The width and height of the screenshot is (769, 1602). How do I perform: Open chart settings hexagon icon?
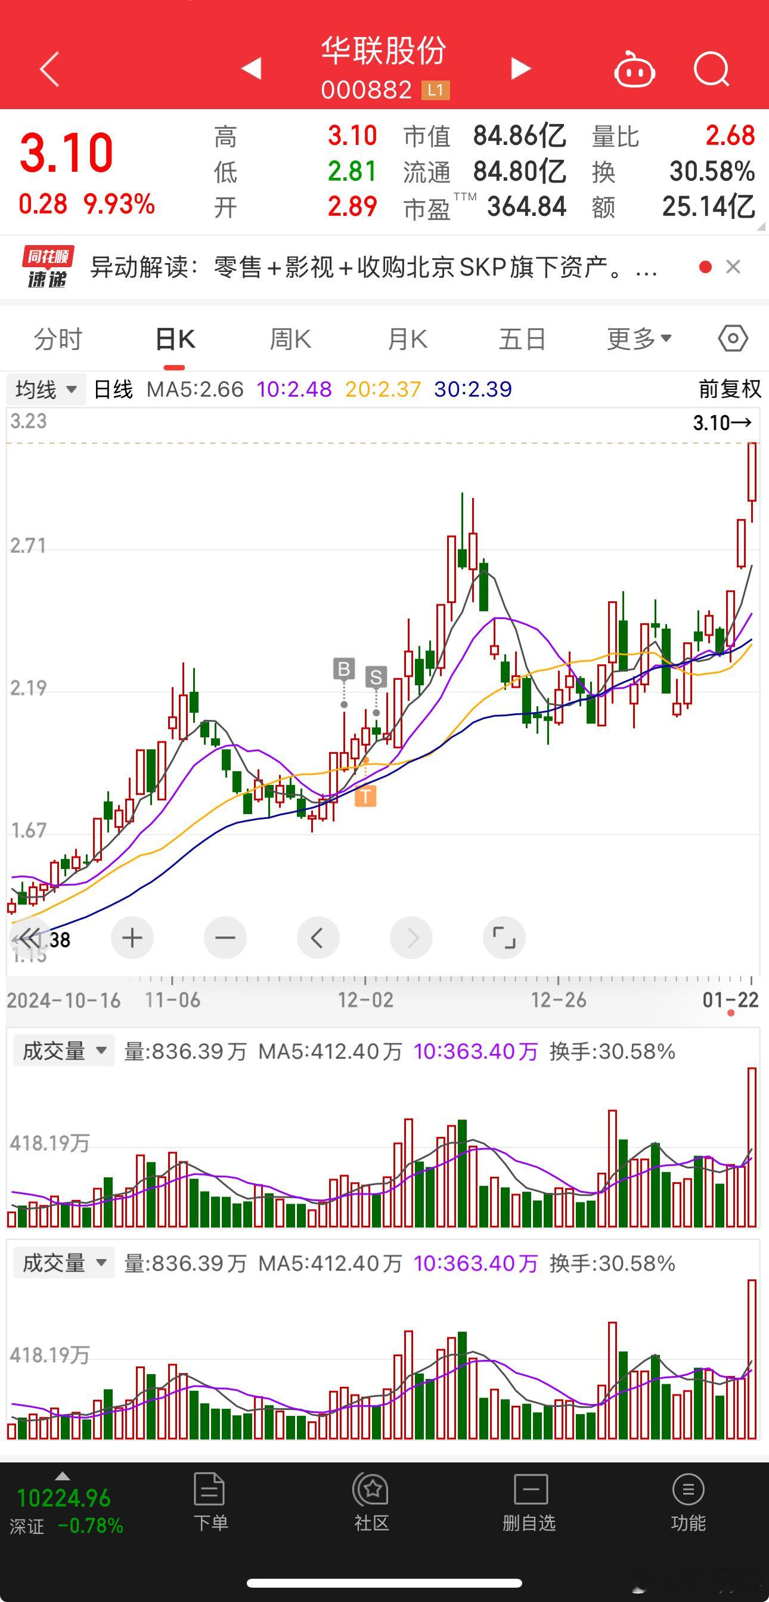coord(733,339)
